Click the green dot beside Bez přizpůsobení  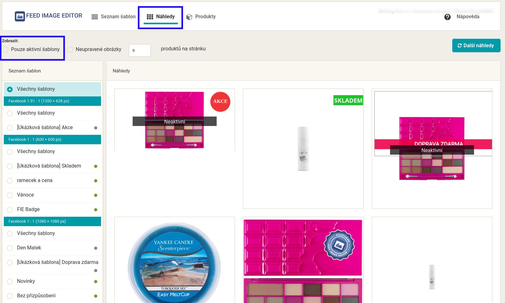(96, 296)
